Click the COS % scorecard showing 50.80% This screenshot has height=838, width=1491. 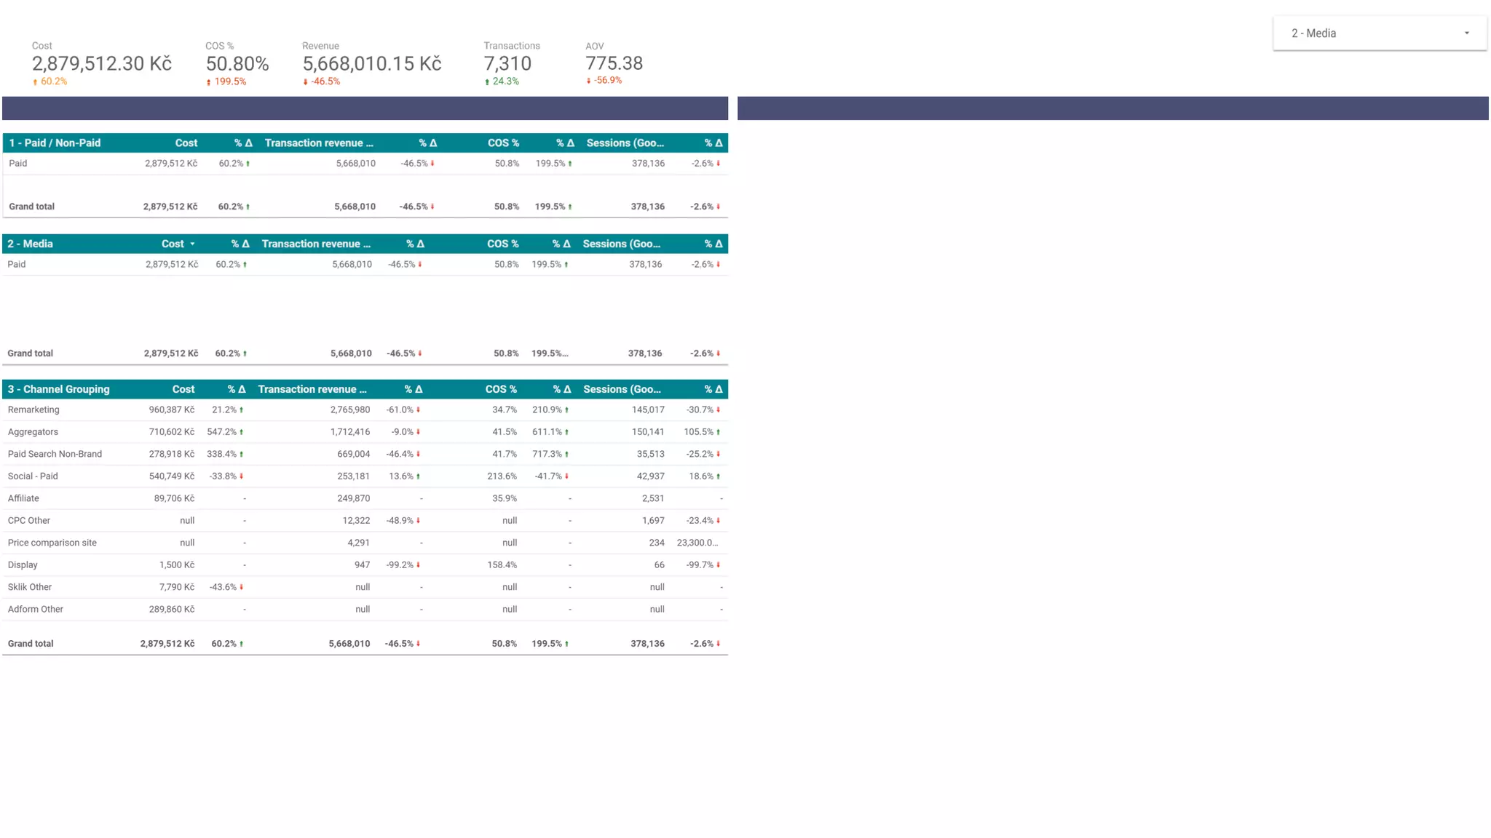tap(237, 64)
